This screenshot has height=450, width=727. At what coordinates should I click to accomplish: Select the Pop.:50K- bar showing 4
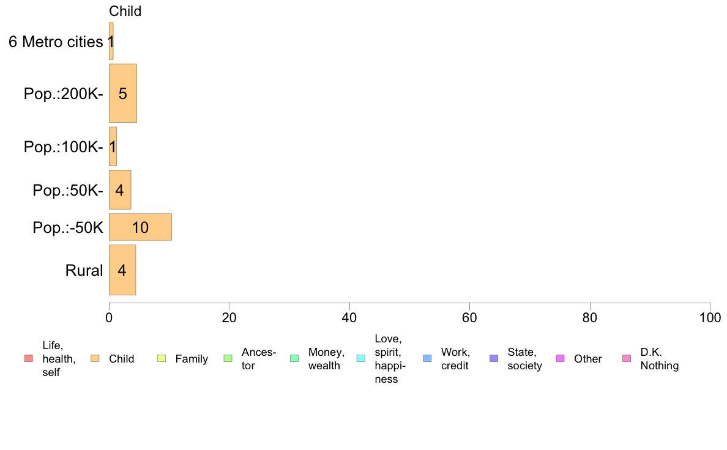tap(120, 190)
